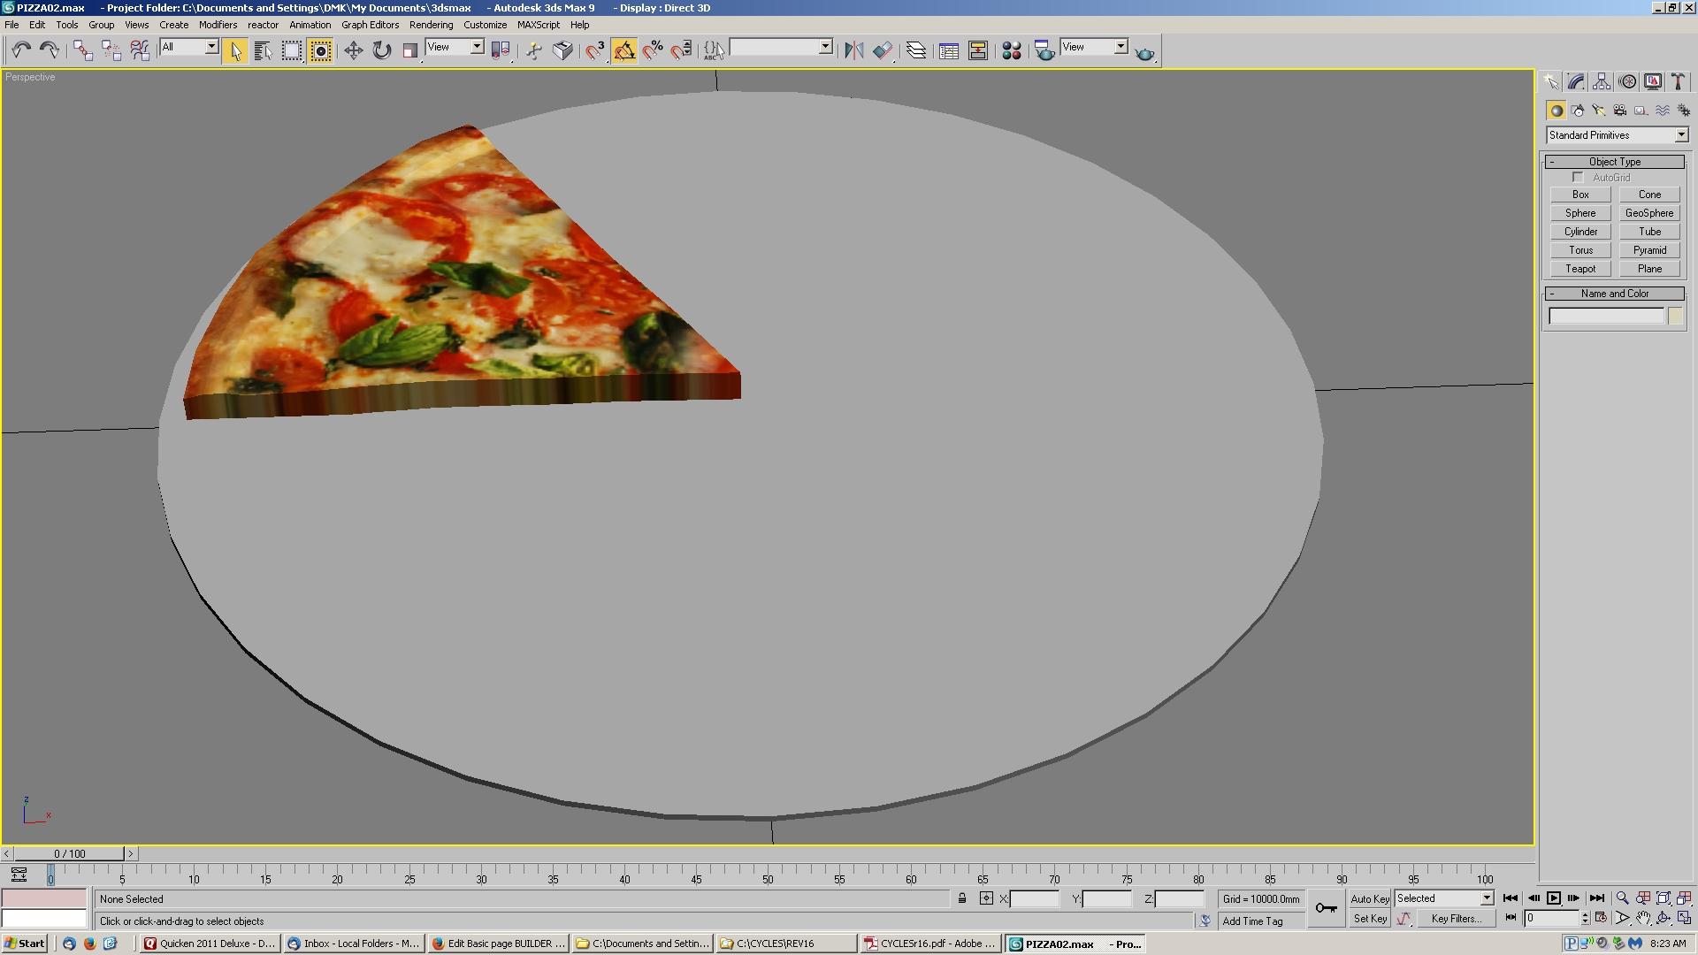
Task: Toggle the selection lock icon
Action: click(x=962, y=898)
